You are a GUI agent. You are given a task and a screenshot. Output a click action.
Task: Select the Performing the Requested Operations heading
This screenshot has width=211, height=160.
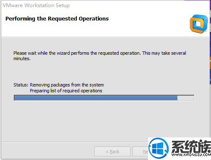pyautogui.click(x=57, y=19)
